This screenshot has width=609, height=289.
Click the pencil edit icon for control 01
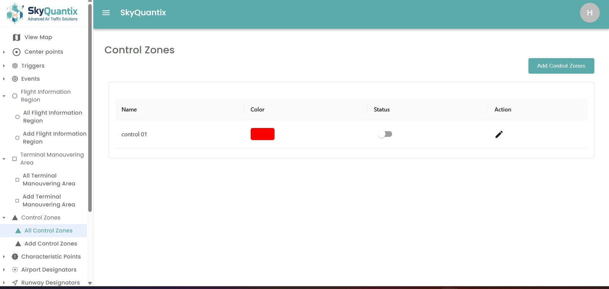click(499, 134)
